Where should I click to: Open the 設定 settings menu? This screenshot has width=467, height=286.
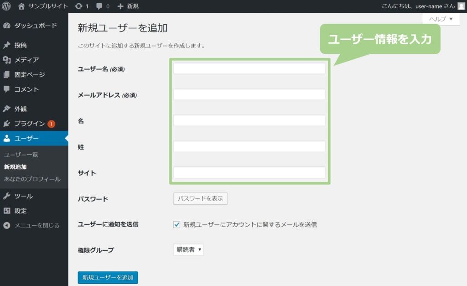pyautogui.click(x=20, y=211)
